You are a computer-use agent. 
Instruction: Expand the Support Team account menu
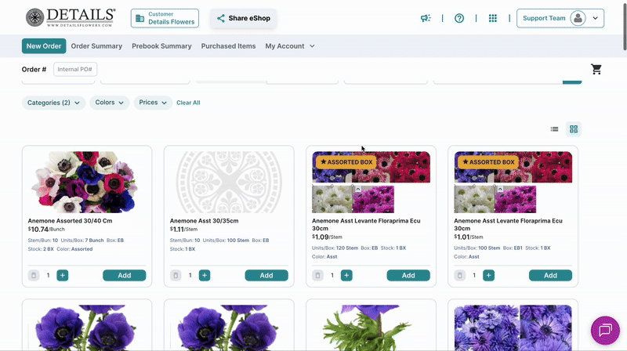(x=560, y=18)
